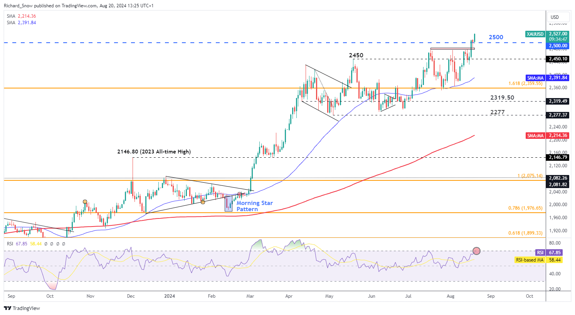Select the 2,146.79 price axis label
The width and height of the screenshot is (575, 315).
[x=558, y=157]
